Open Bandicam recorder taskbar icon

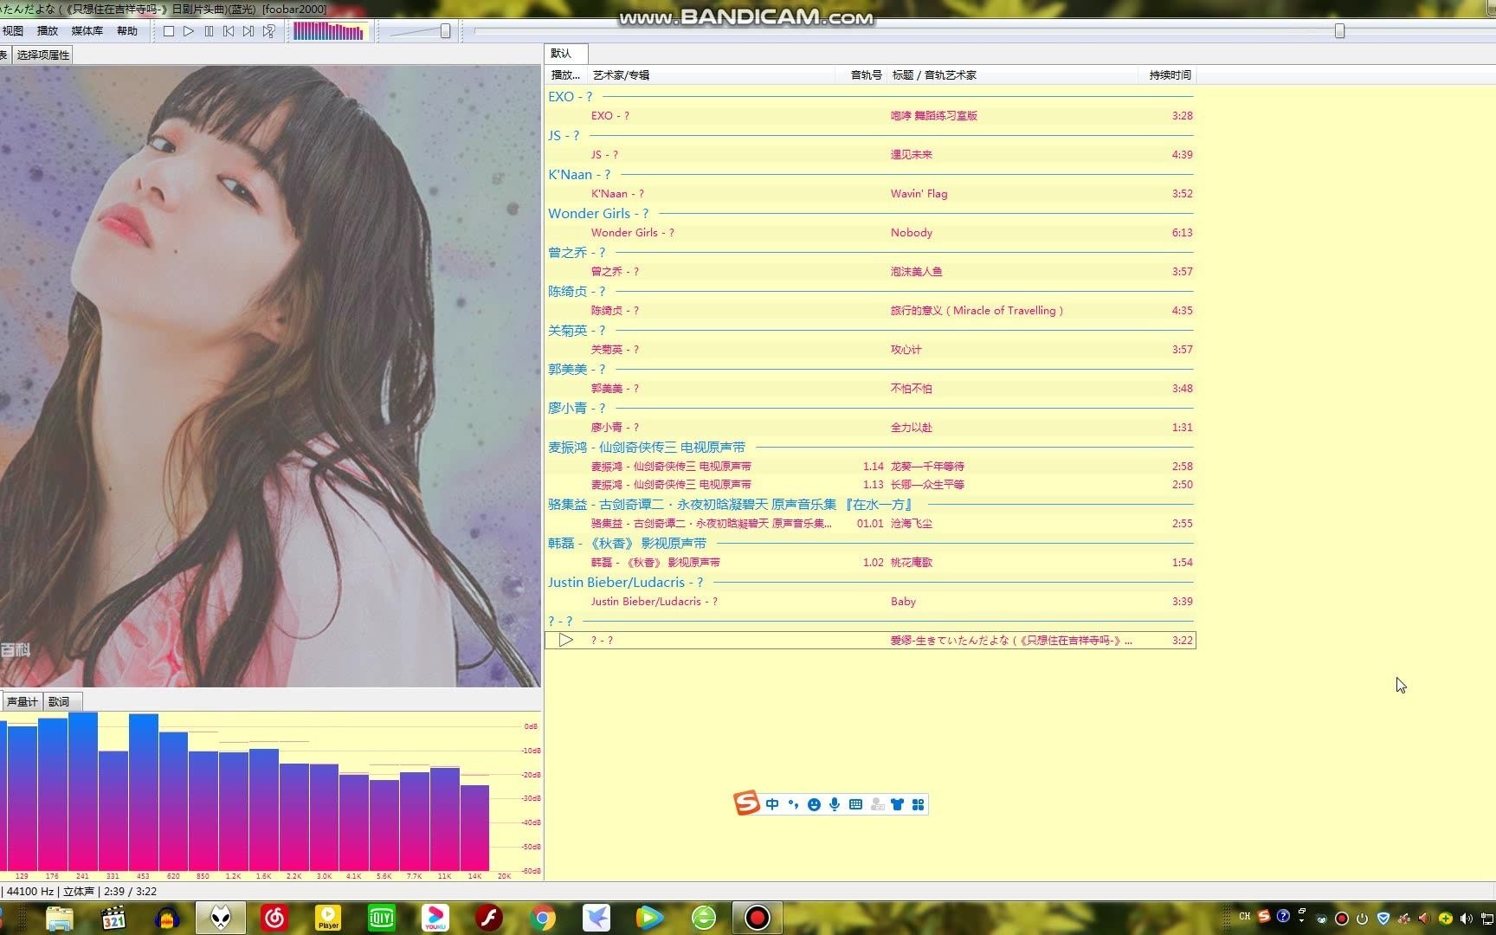758,918
